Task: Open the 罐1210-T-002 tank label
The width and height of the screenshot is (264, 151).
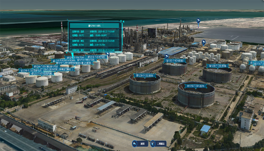Action: point(29,71)
